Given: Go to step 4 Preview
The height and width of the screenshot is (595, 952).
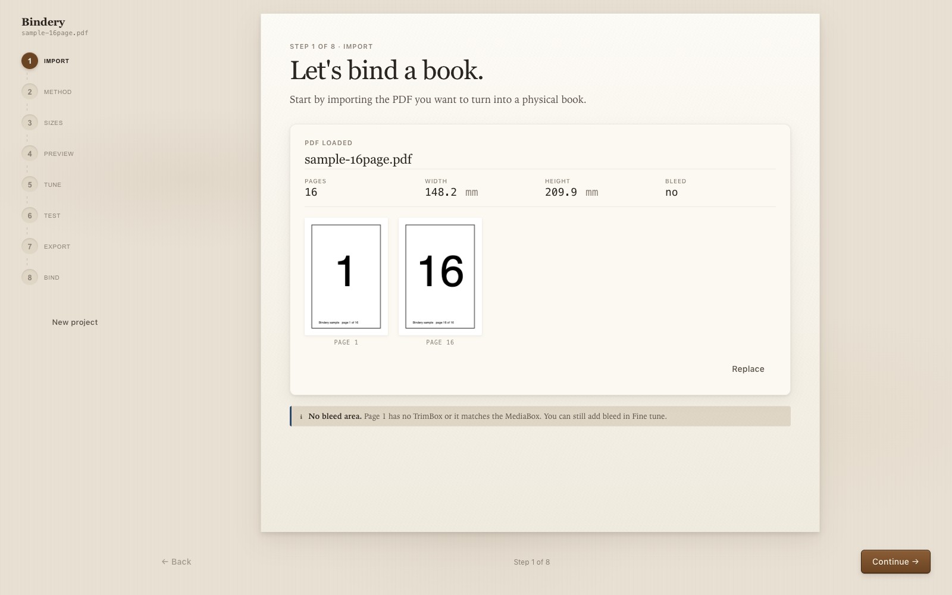Looking at the screenshot, I should tap(48, 154).
